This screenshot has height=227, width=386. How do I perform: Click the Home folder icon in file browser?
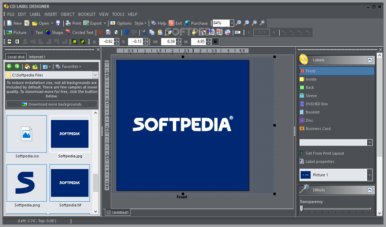[27, 67]
